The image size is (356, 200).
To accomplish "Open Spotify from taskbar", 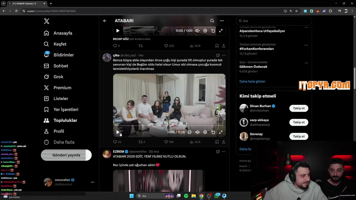I will (x=186, y=196).
